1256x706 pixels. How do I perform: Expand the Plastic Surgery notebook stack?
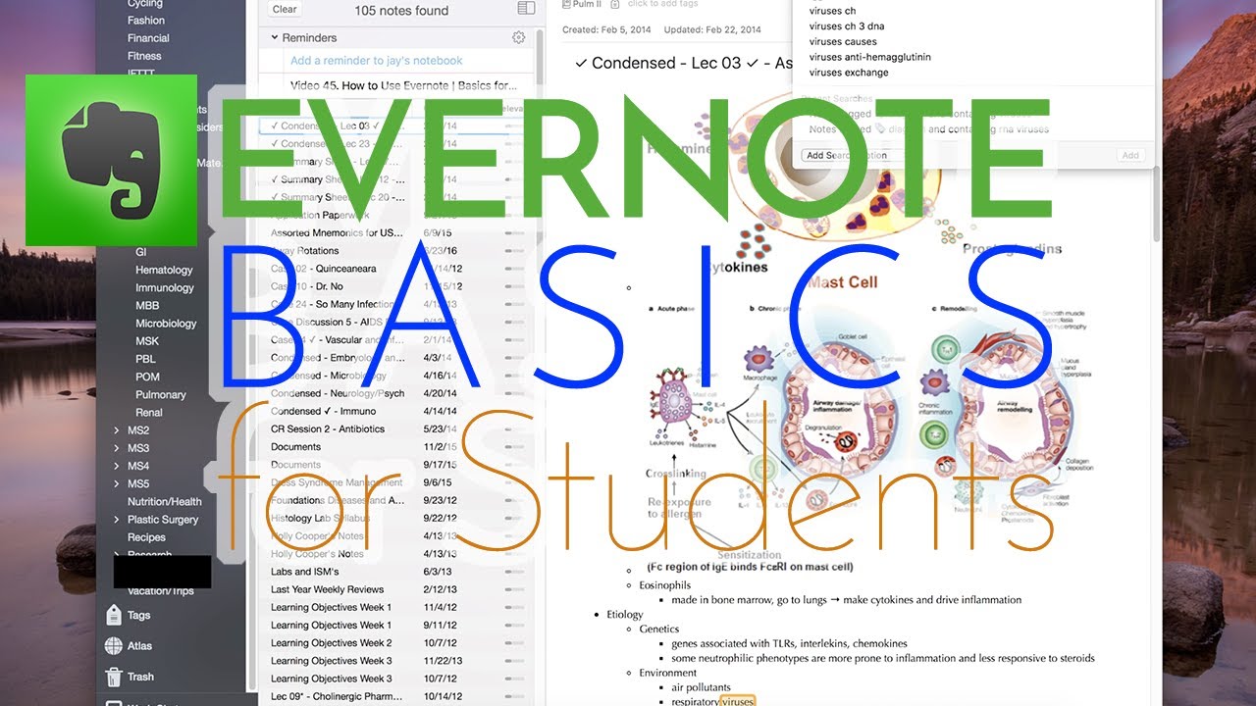point(117,520)
